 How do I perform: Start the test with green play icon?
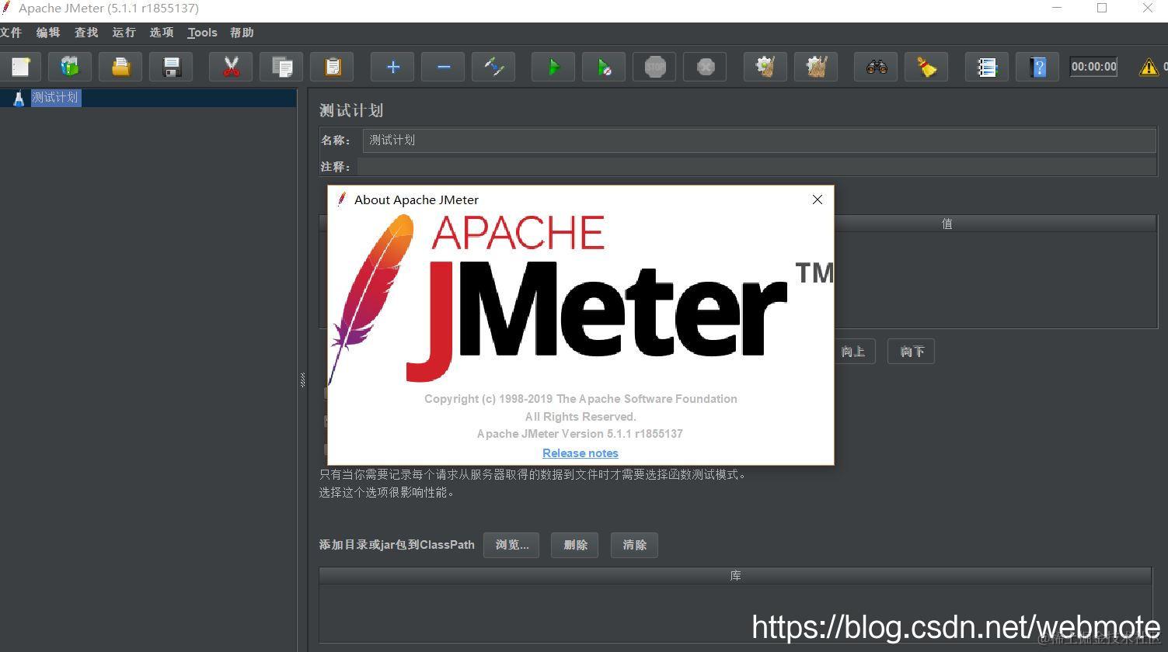pos(553,67)
